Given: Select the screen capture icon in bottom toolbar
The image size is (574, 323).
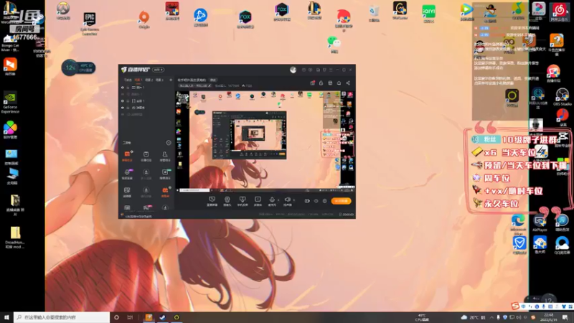Looking at the screenshot, I should tap(212, 200).
